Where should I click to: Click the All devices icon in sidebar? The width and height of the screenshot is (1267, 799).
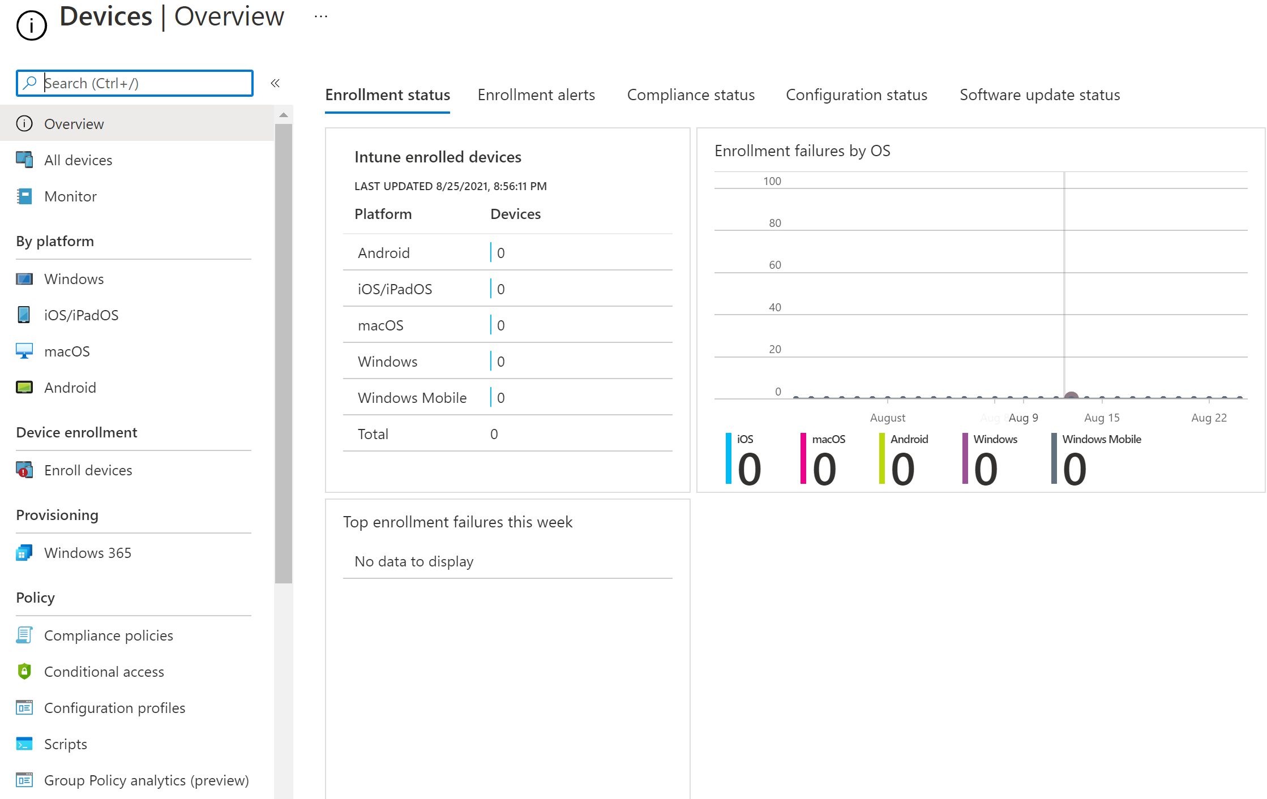(24, 160)
